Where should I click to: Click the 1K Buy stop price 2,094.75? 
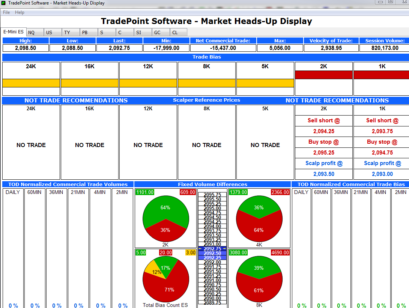click(382, 153)
